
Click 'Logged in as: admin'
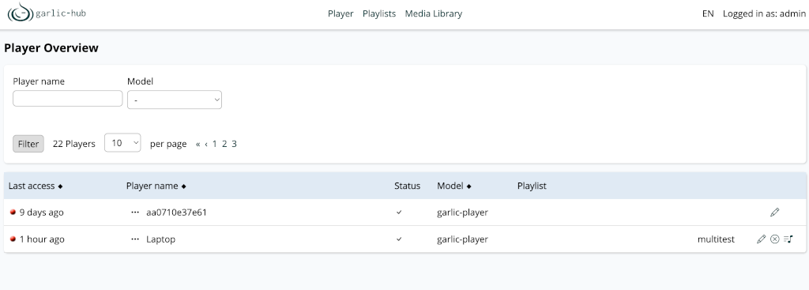(x=764, y=14)
